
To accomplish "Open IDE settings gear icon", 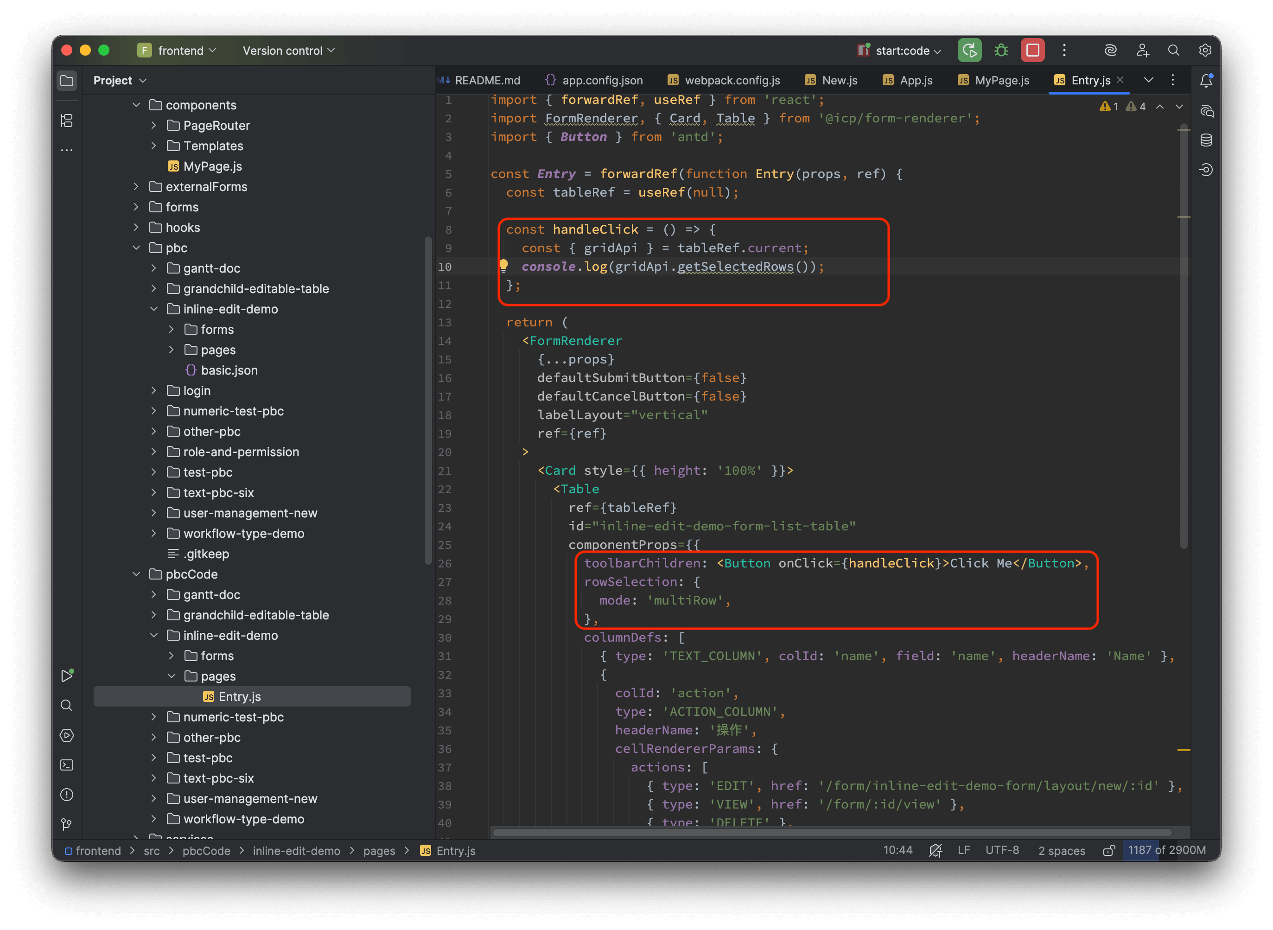I will point(1205,50).
